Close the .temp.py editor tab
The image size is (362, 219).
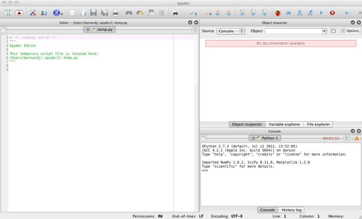88,29
